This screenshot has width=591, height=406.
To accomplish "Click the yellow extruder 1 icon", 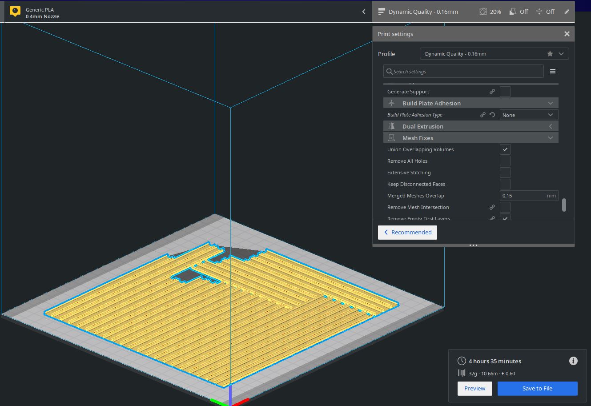I will pyautogui.click(x=15, y=12).
